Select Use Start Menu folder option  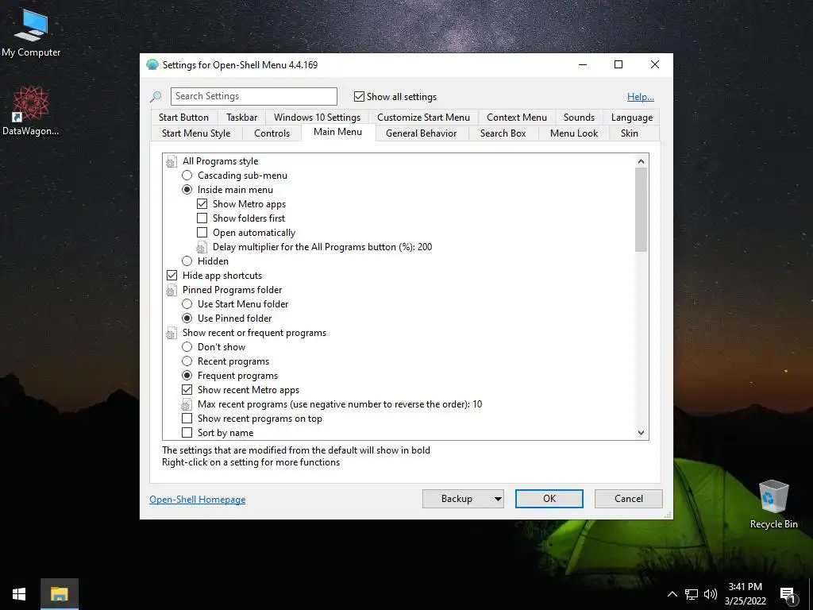pyautogui.click(x=187, y=304)
